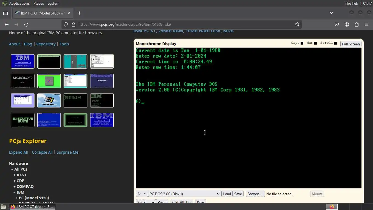Image resolution: width=373 pixels, height=210 pixels.
Task: Click the shield tracking protection icon
Action: coord(66,24)
